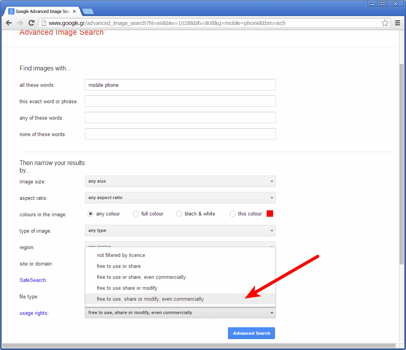Click the 'colours in the image:' label

43,215
